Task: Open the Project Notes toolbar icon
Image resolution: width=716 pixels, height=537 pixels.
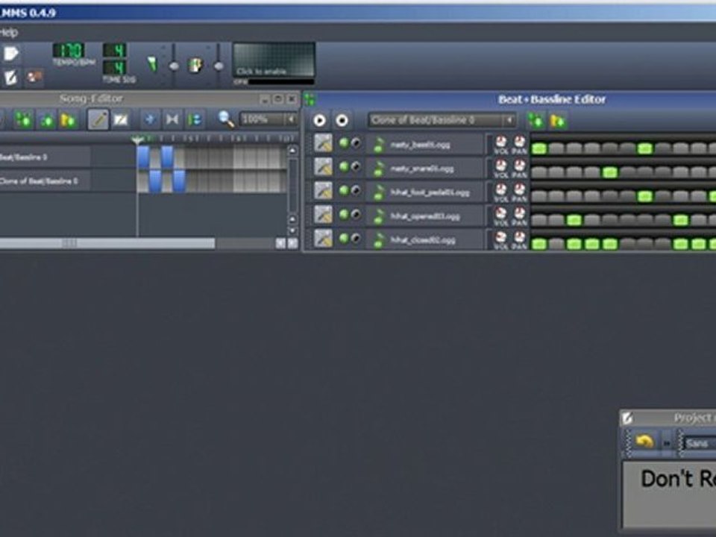Action: 11,77
